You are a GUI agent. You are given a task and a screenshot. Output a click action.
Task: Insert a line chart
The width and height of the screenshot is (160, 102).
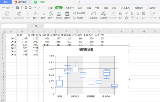[132, 13]
